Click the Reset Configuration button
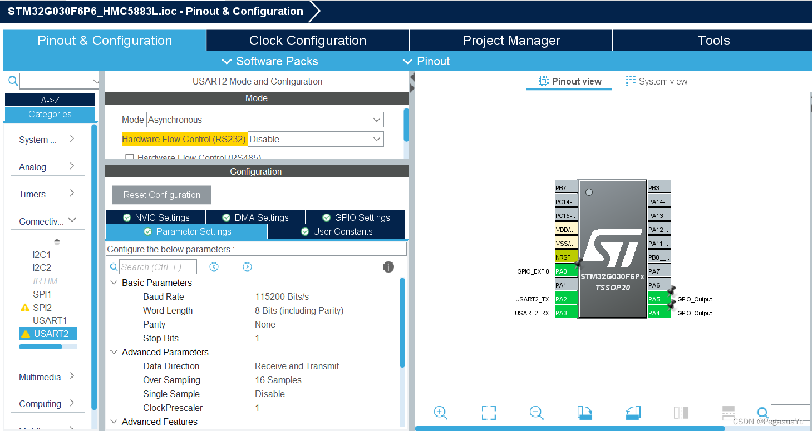 pyautogui.click(x=162, y=195)
